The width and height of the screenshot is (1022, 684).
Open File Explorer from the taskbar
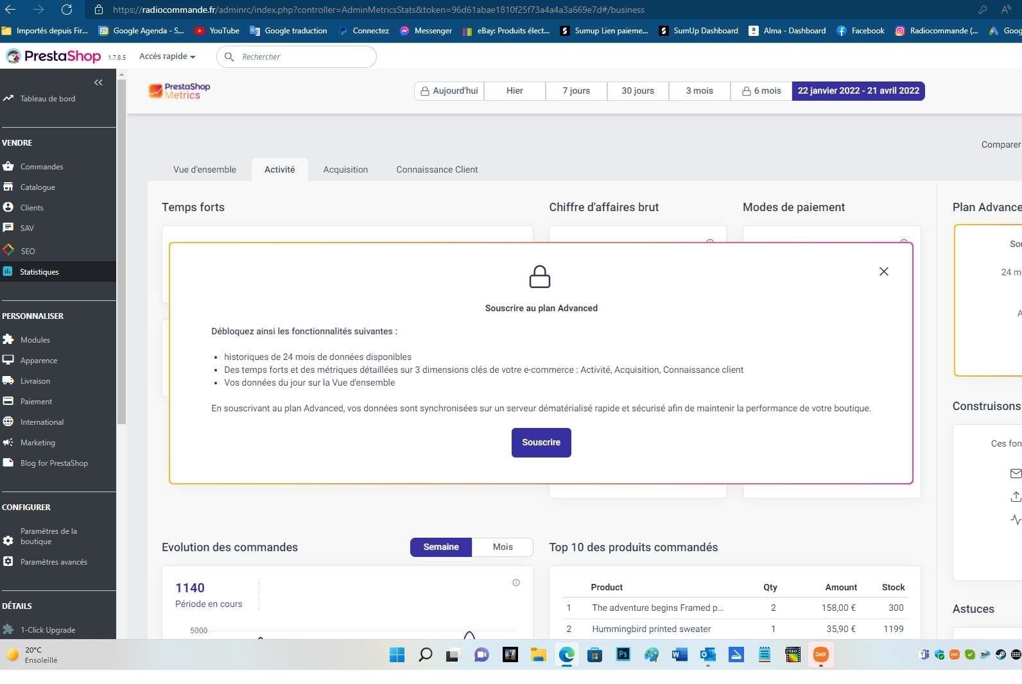(x=538, y=654)
